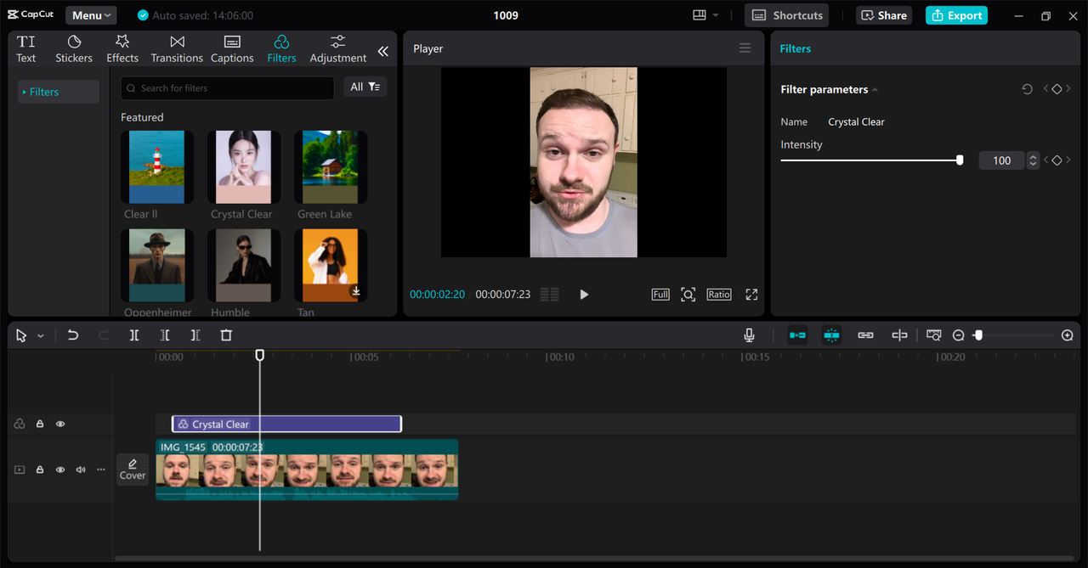Download the Tan filter
This screenshot has width=1088, height=568.
pos(356,291)
